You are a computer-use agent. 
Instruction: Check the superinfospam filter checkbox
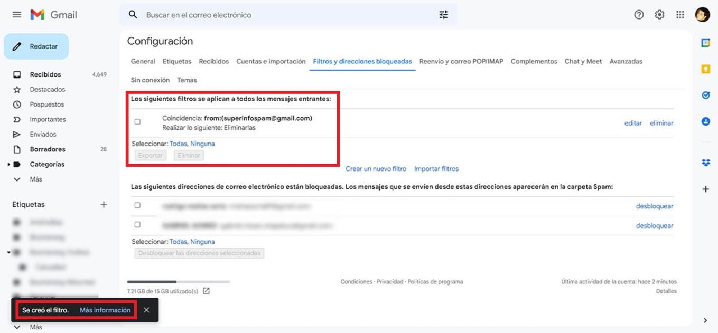click(x=137, y=121)
